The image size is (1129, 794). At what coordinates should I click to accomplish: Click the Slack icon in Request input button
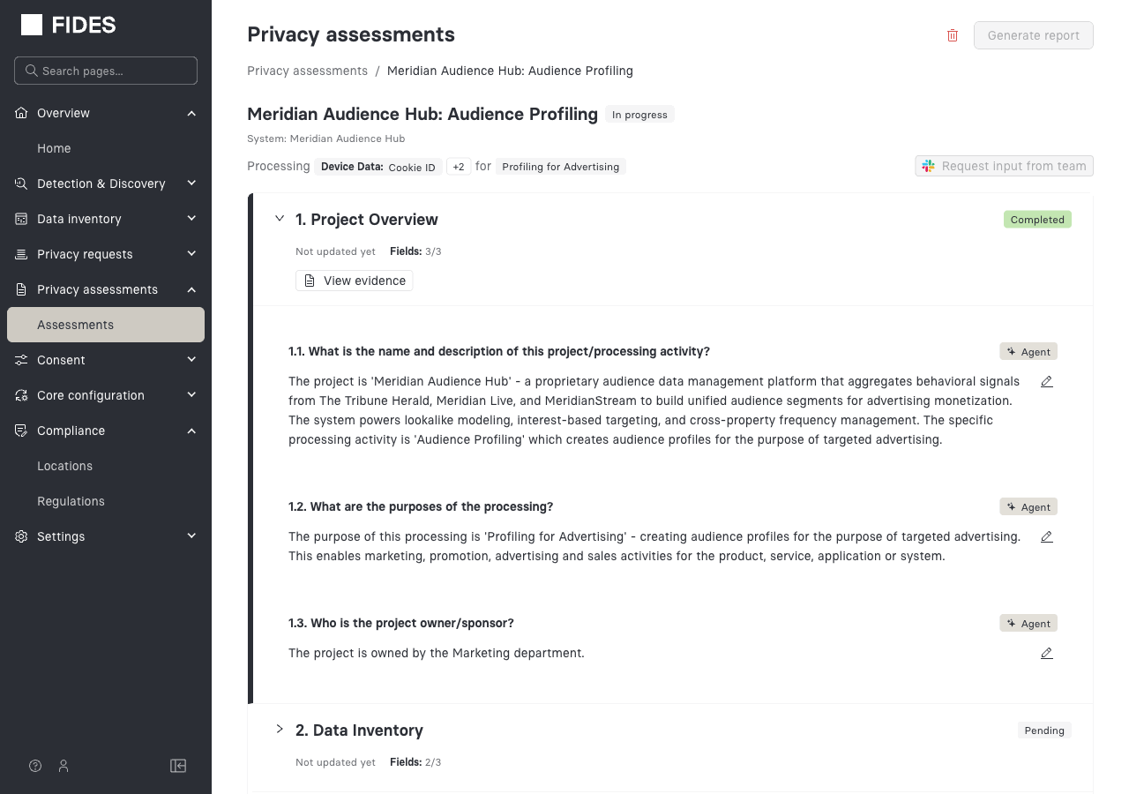927,165
